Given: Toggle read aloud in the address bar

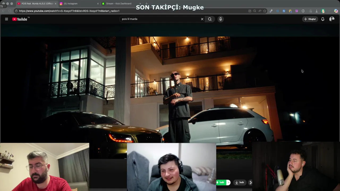Looking at the screenshot, I should [x=260, y=11].
